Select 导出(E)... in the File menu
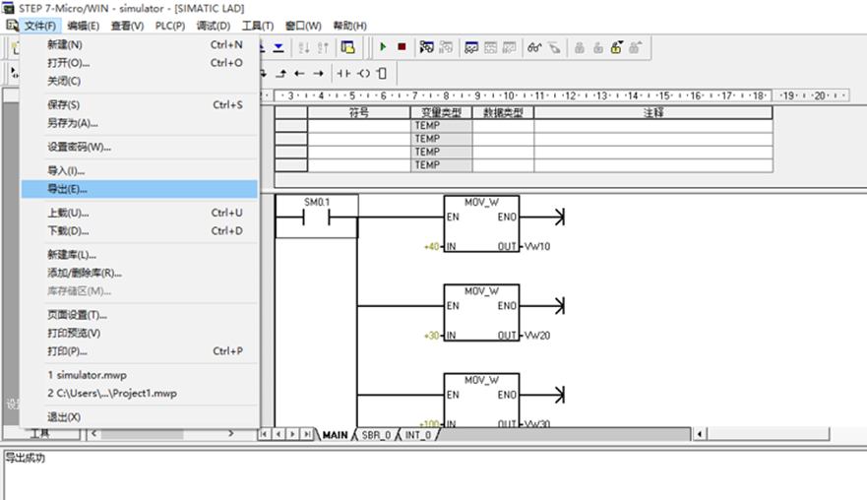Viewport: 867px width, 500px height. click(68, 189)
